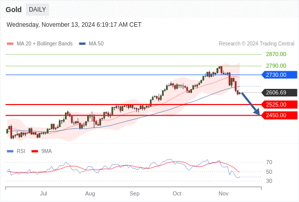299x202 pixels.
Task: Click the MA 50 legend swatch
Action: tap(82, 44)
